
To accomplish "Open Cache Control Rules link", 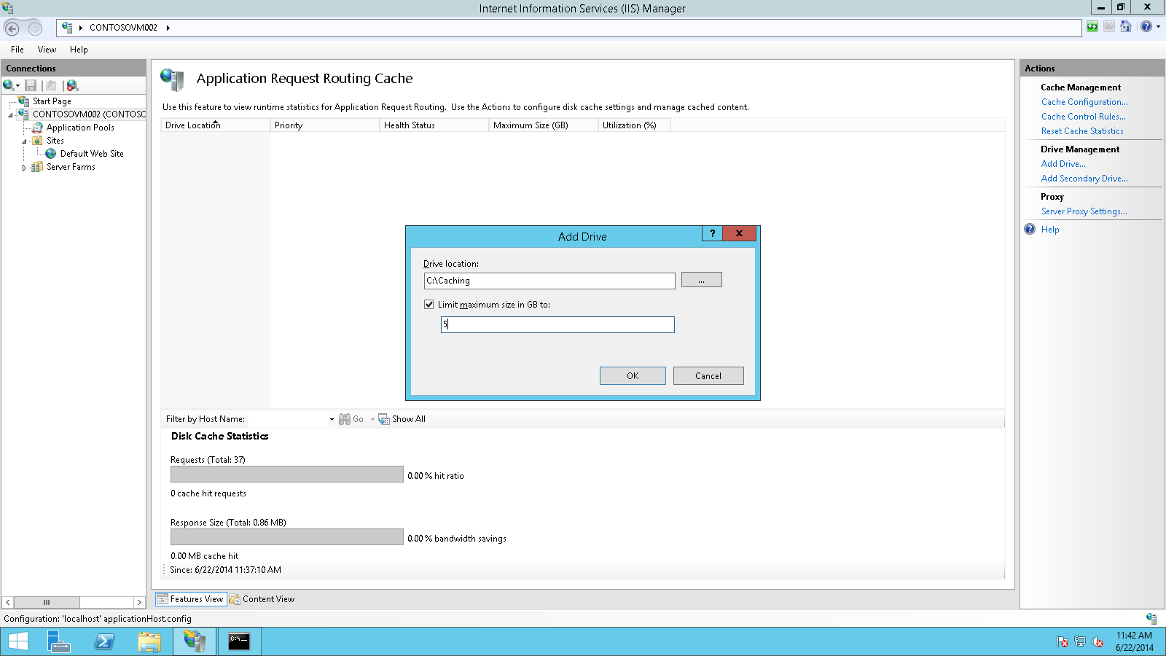I will click(x=1083, y=117).
